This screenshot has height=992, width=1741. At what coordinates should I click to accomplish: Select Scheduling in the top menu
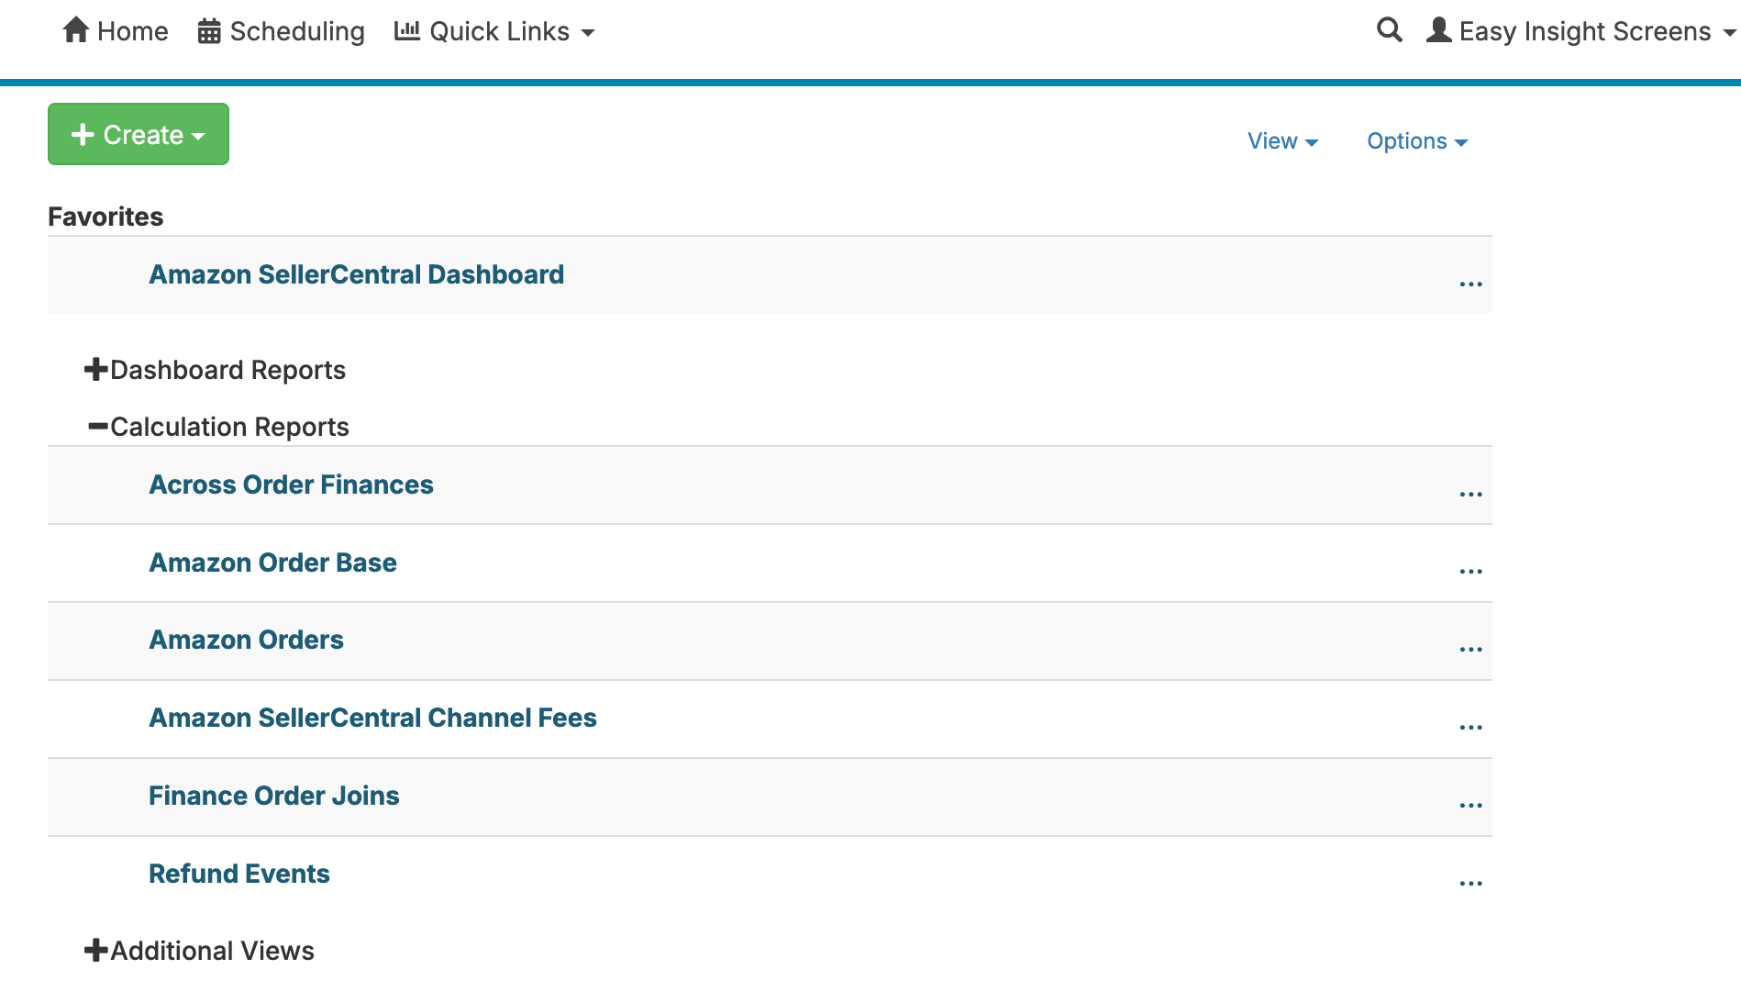tap(296, 29)
